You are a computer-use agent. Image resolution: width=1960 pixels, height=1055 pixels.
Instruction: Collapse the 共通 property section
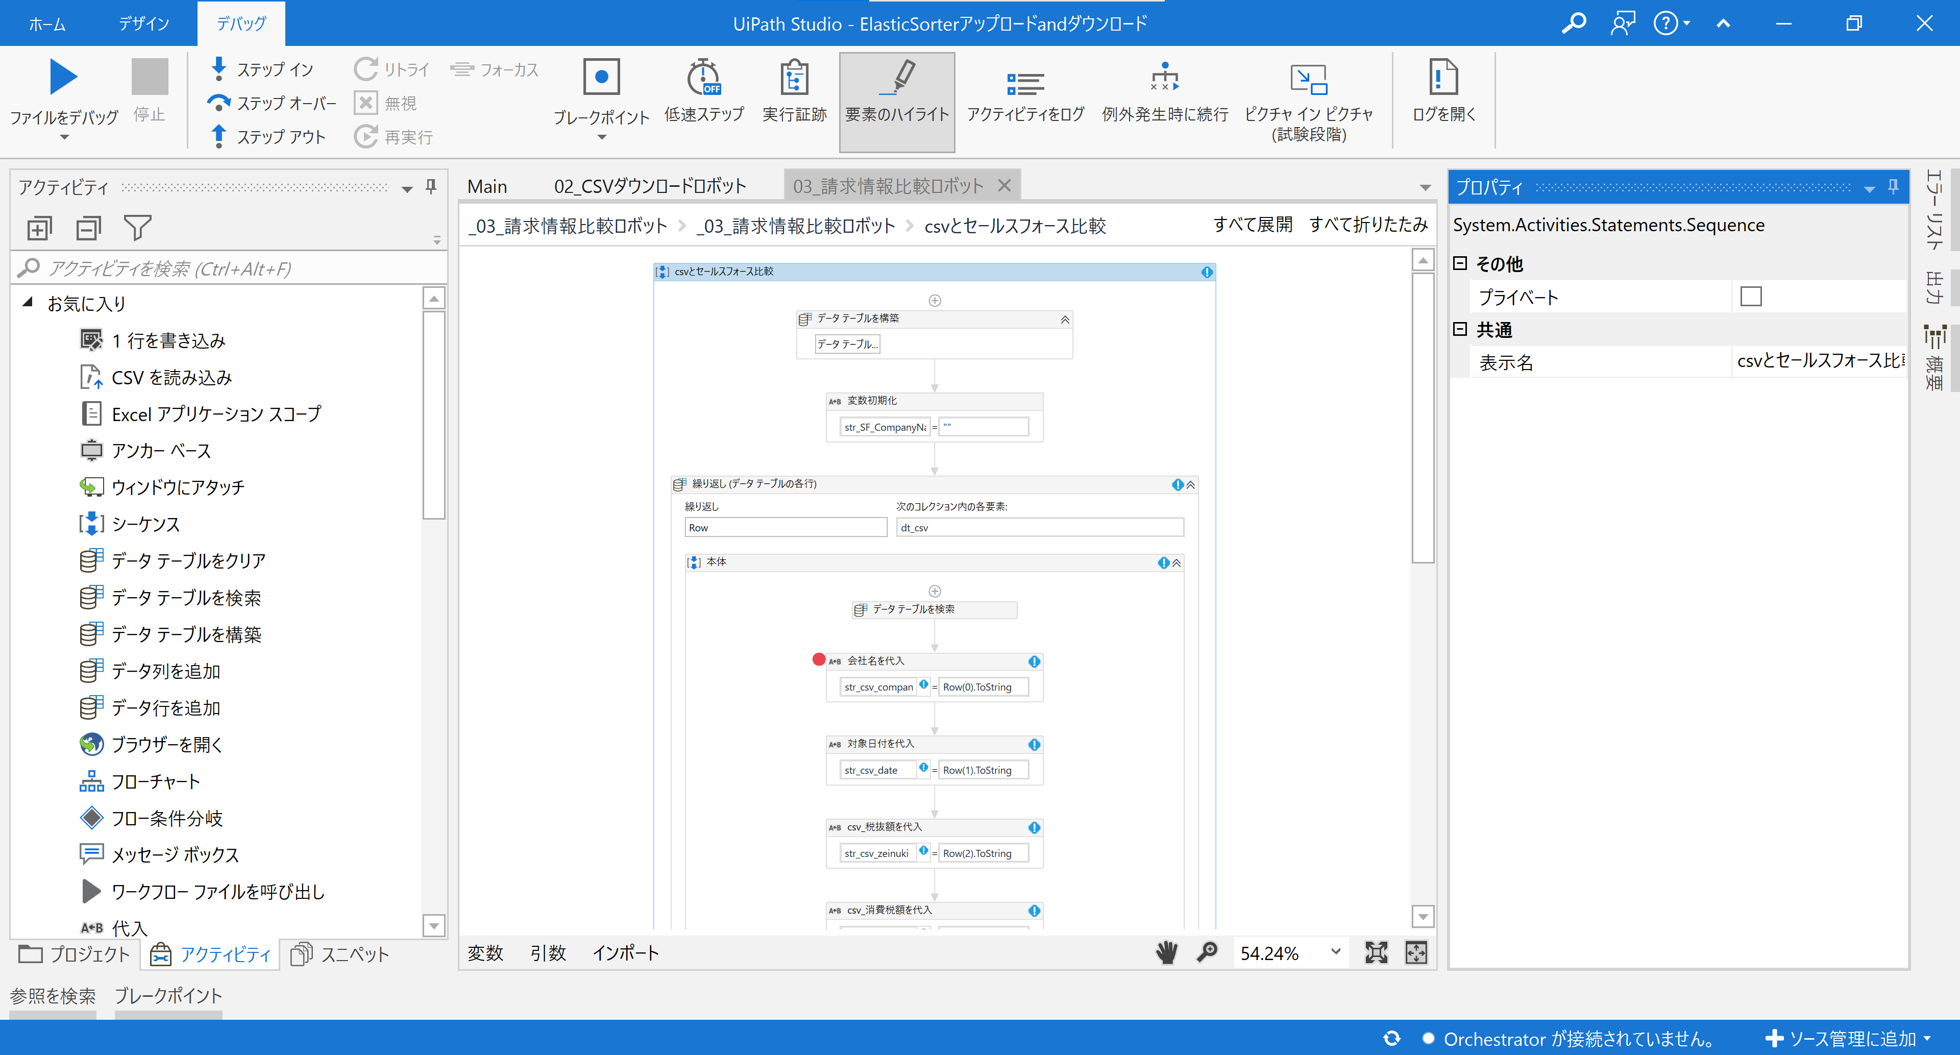pos(1459,329)
